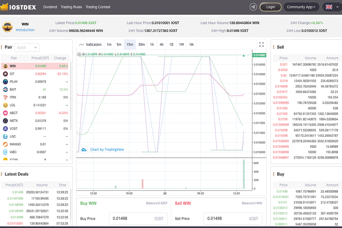This screenshot has height=228, width=342.
Task: Click the Buy Price input field
Action: tap(138, 218)
